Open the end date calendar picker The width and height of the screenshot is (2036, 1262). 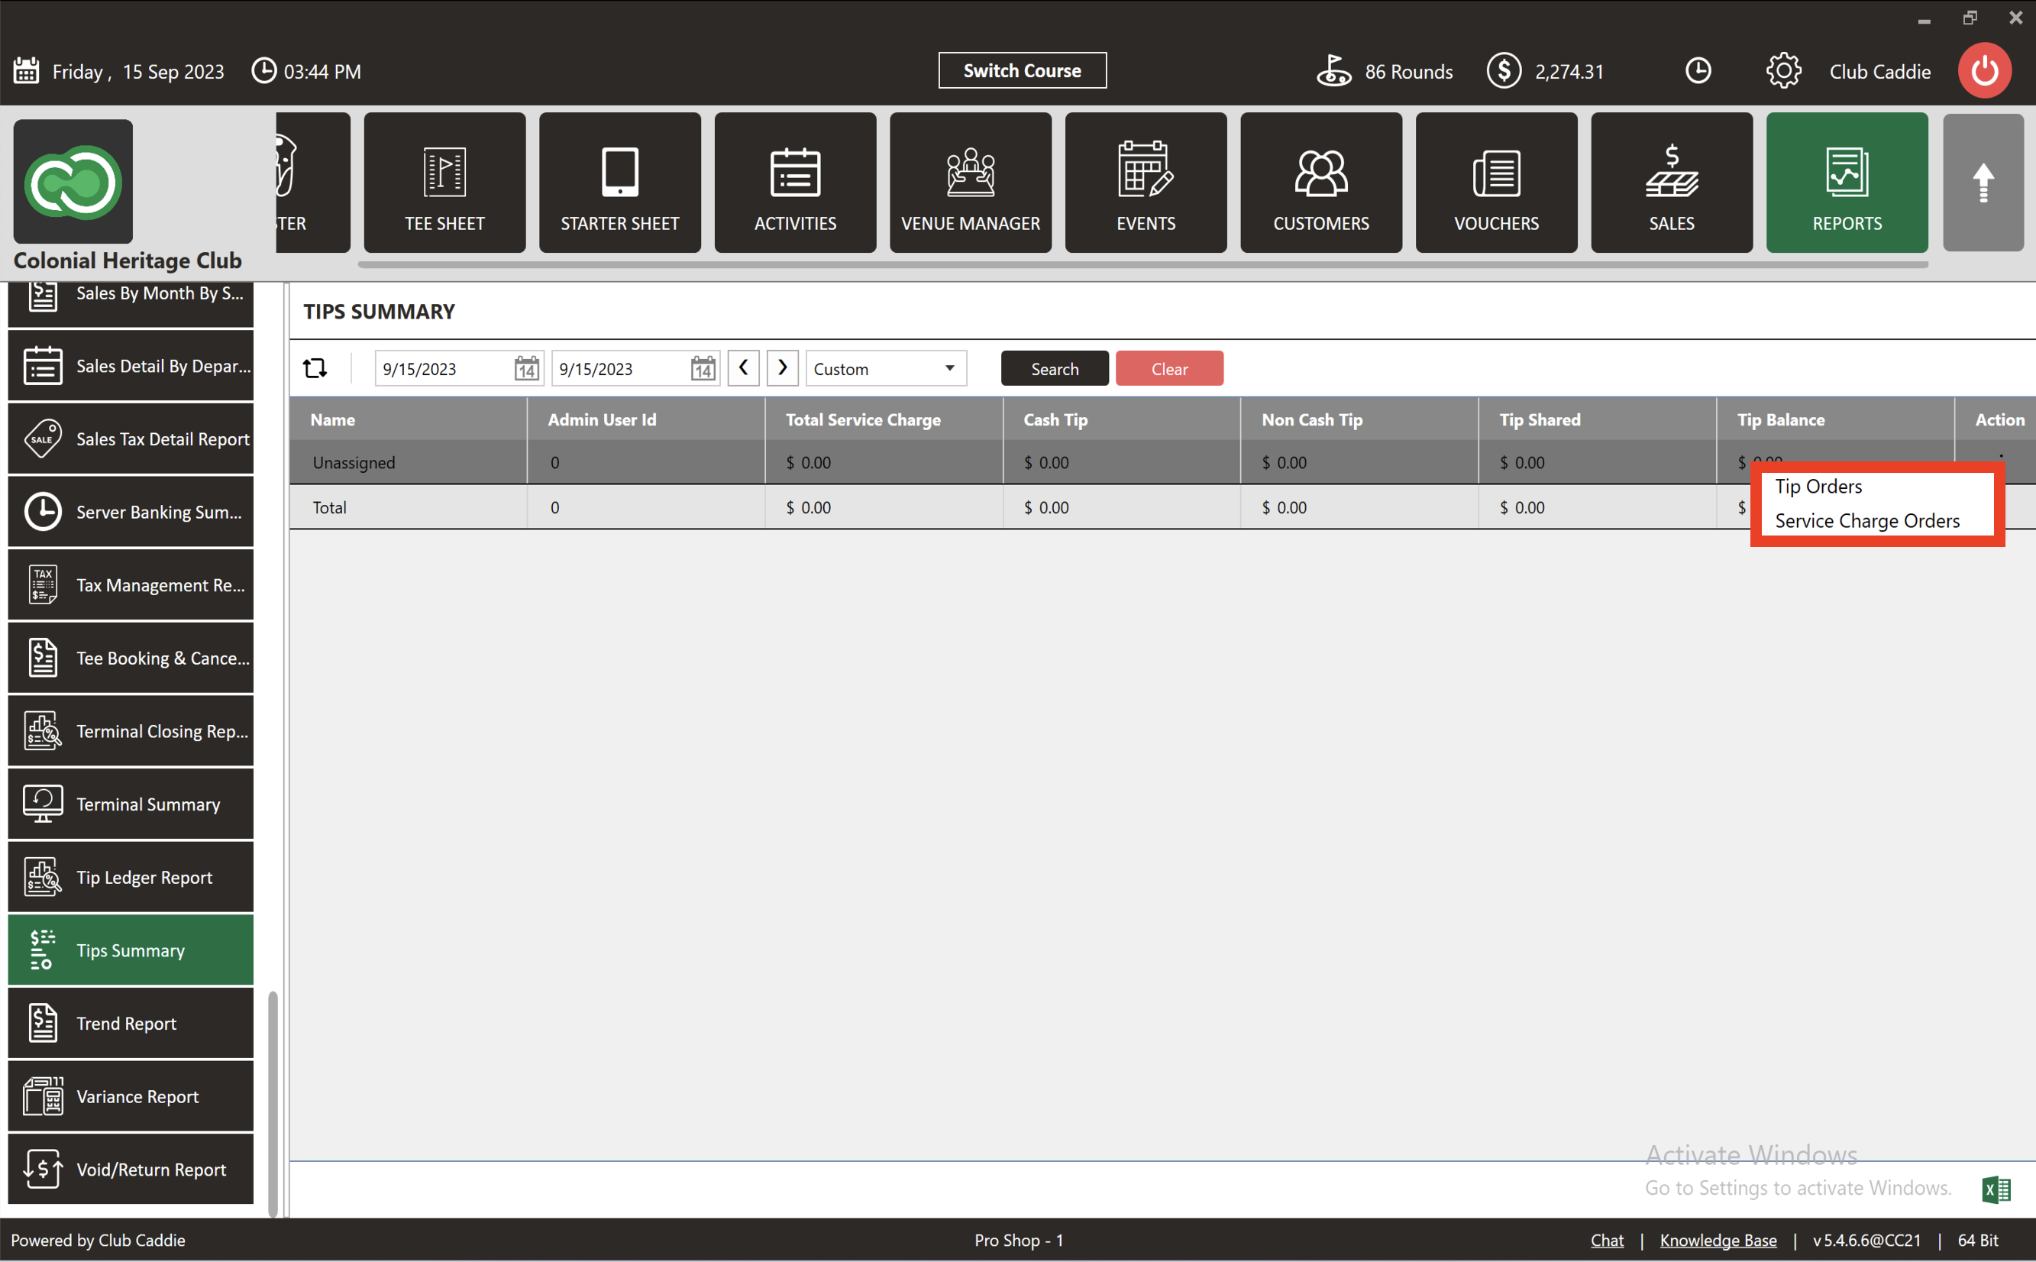click(x=703, y=368)
